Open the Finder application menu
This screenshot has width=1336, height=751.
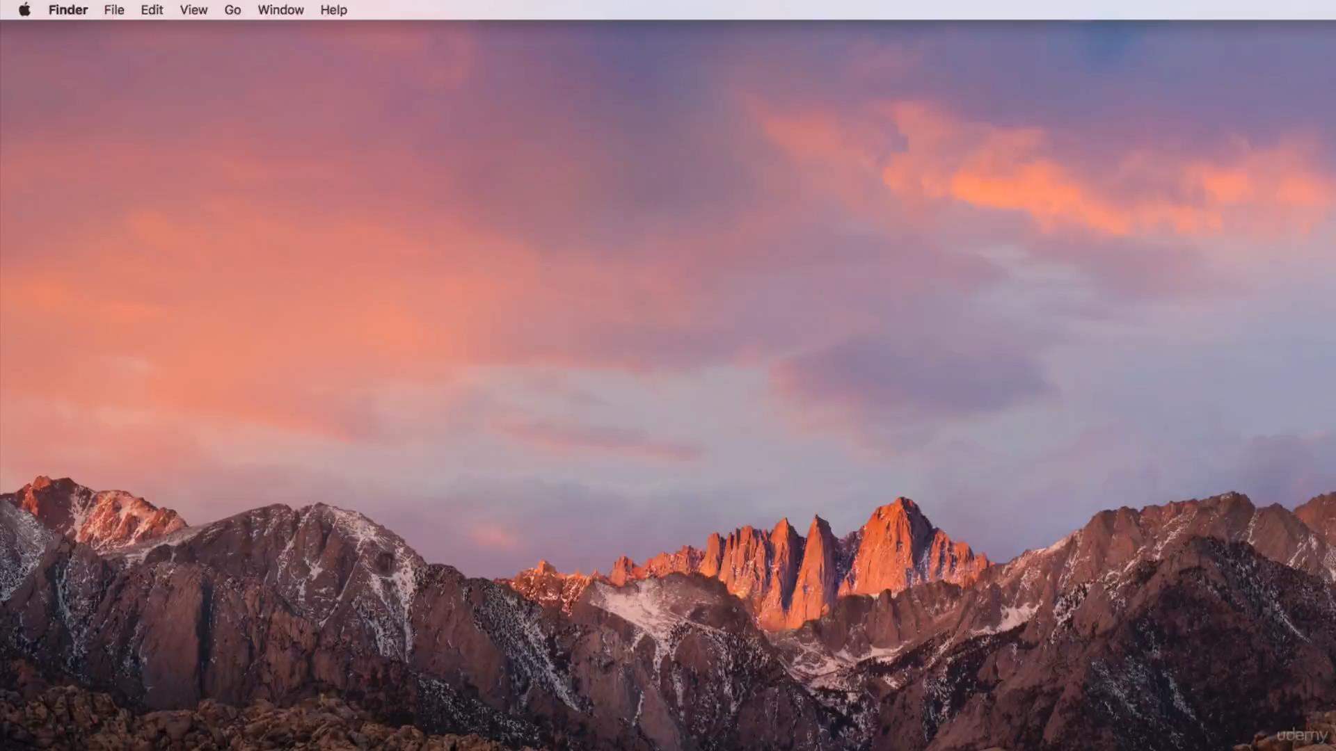pos(68,10)
